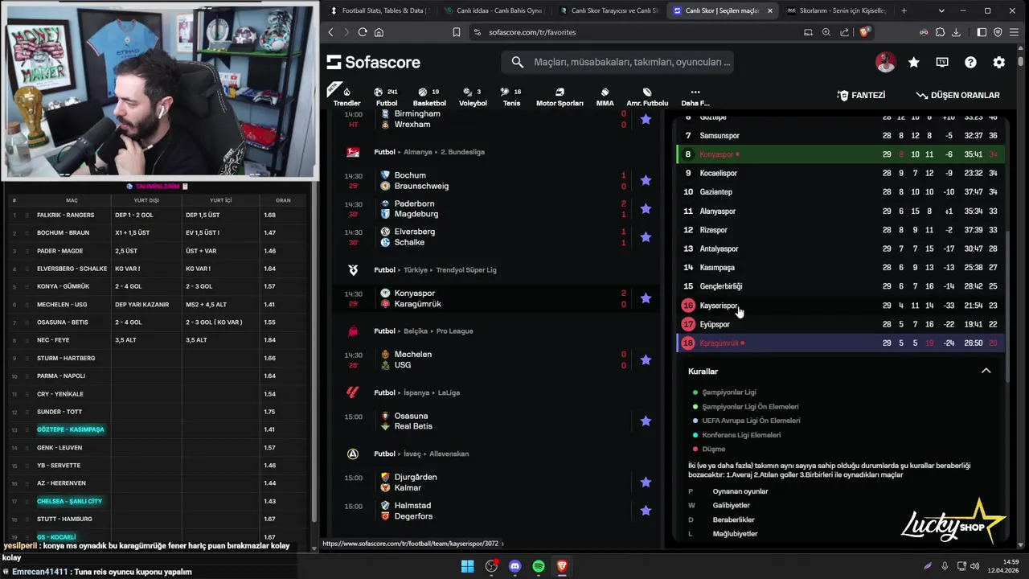Screen dimensions: 1029x579
Task: Go back in browser history
Action: point(330,32)
